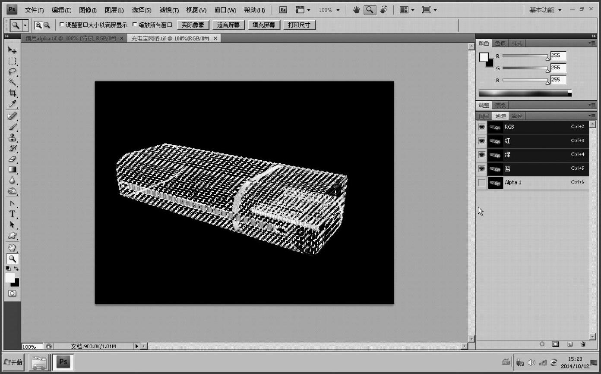
Task: Select the Hand tool in toolbox
Action: pyautogui.click(x=12, y=247)
